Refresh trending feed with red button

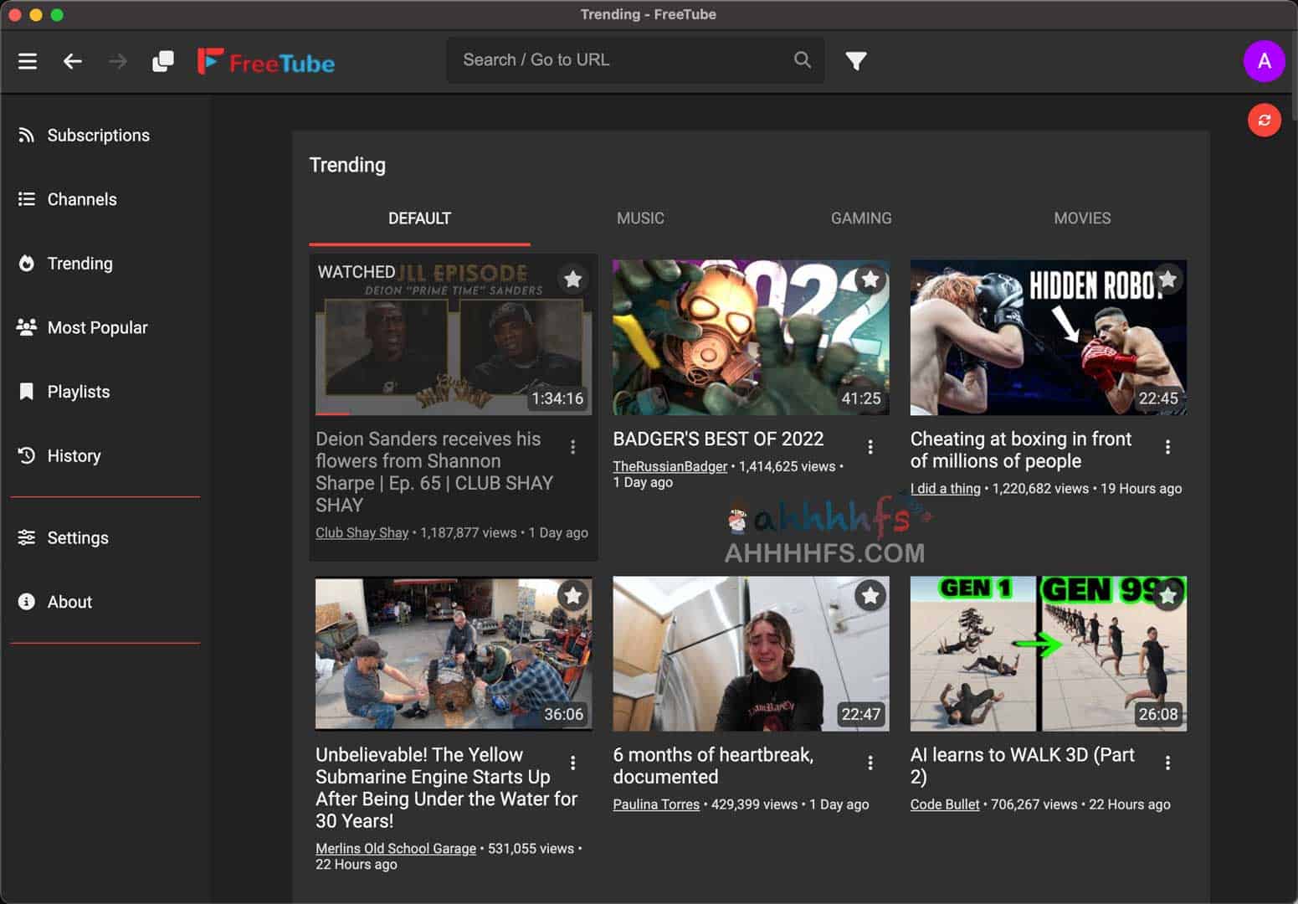coord(1264,121)
